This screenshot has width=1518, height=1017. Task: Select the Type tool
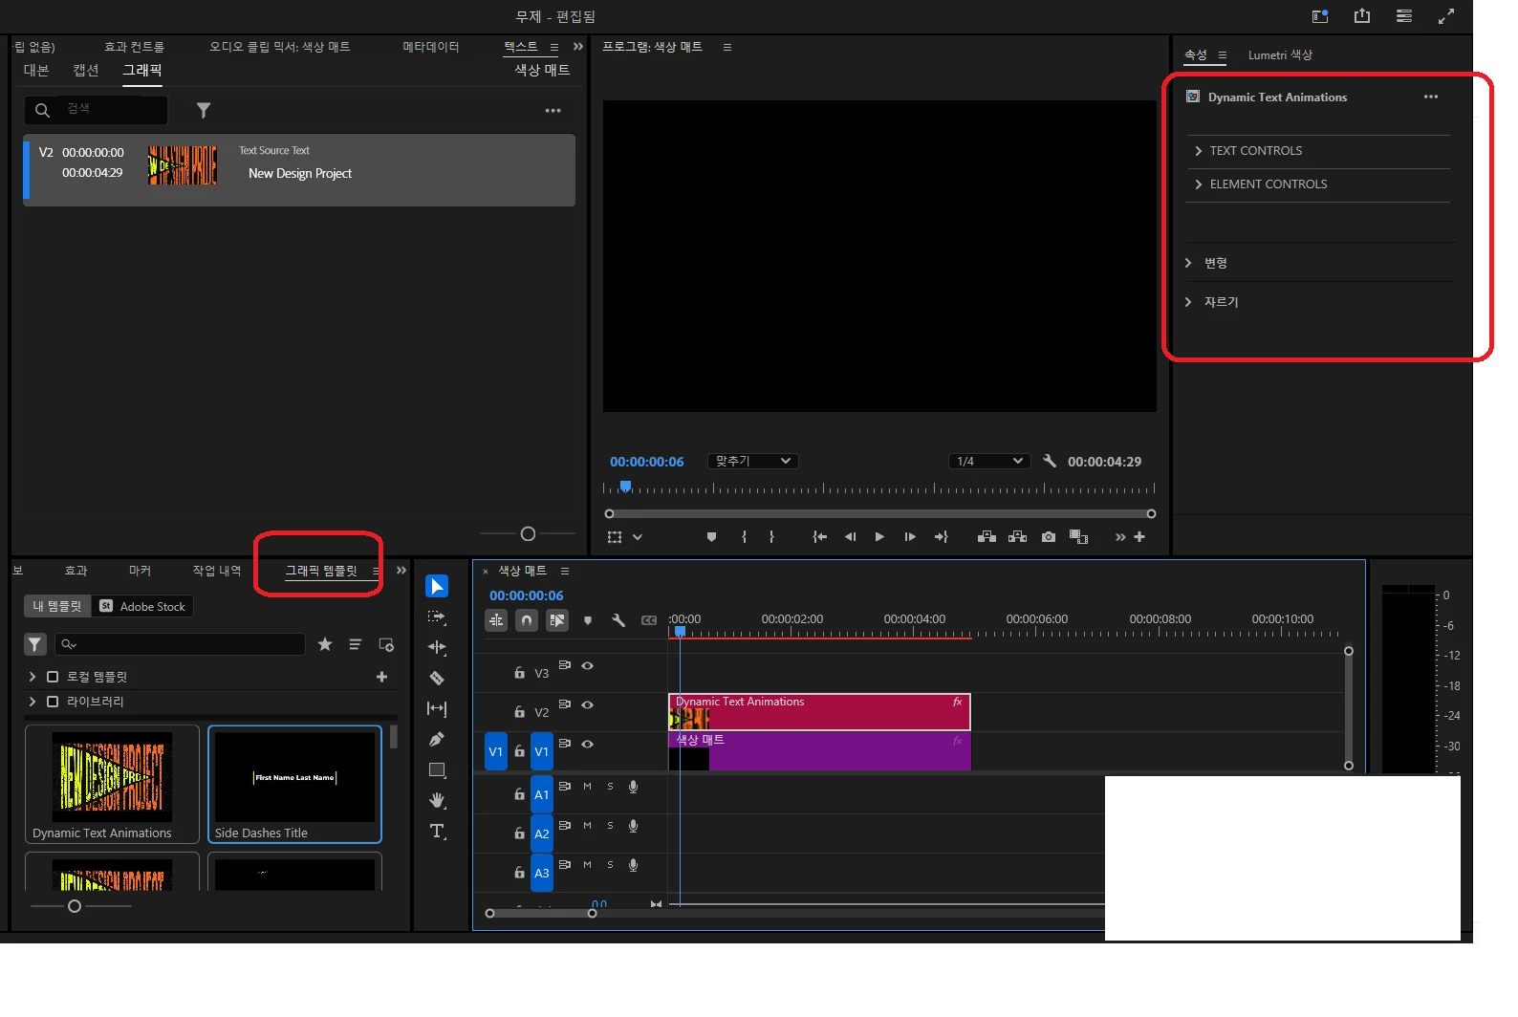click(437, 831)
